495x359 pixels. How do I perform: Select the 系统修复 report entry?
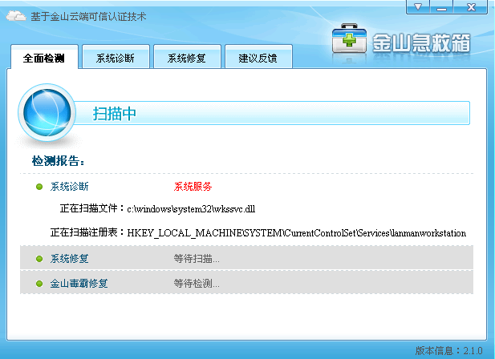(70, 259)
